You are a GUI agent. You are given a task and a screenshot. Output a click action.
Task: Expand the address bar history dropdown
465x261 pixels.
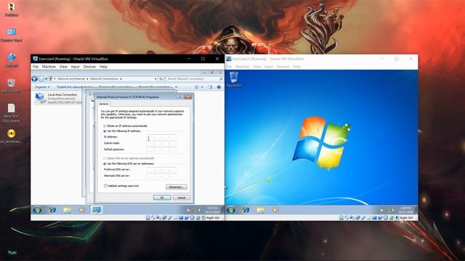click(x=155, y=79)
